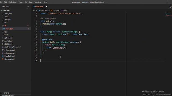Expand the OUTLINE panel
172x96 pixels.
[6, 93]
